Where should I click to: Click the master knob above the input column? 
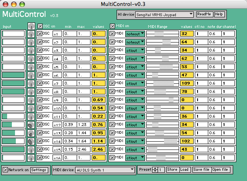(x=31, y=26)
